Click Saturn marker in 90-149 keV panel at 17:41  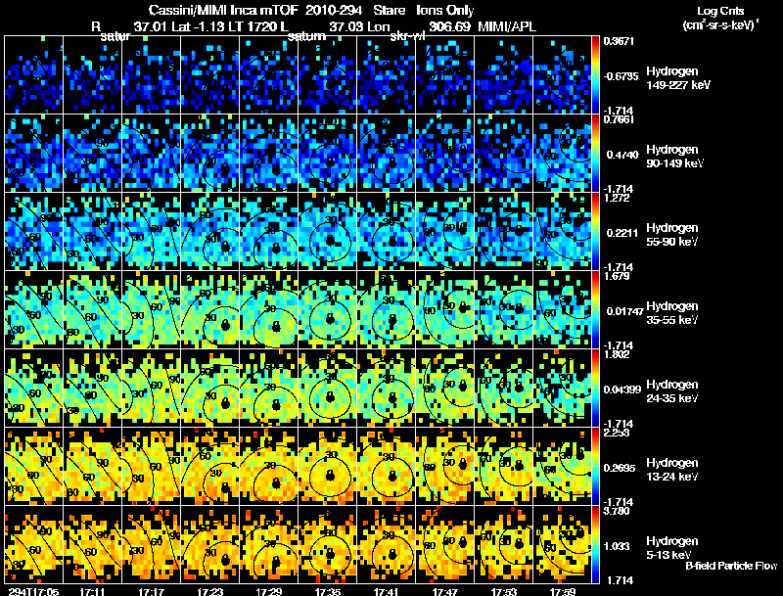pyautogui.click(x=392, y=162)
